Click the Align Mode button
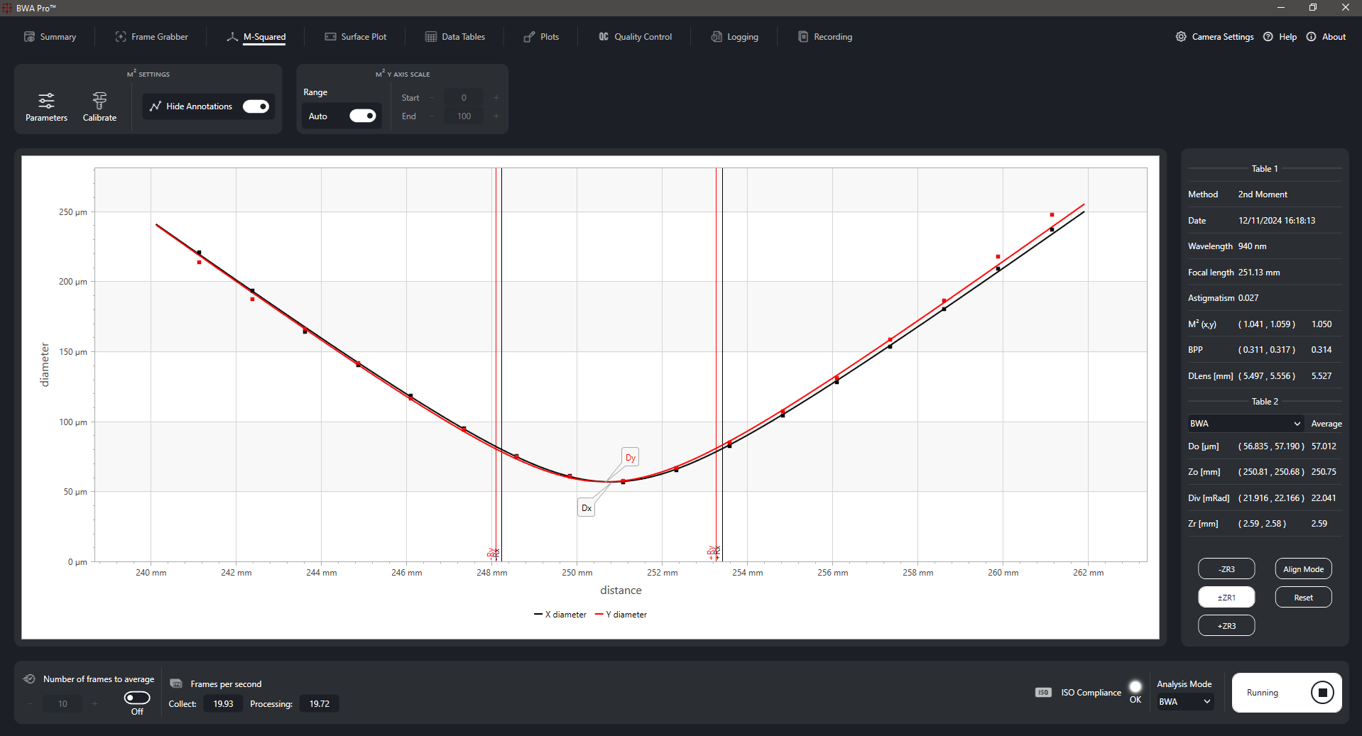Screen dimensions: 1362x736 [x=1303, y=569]
